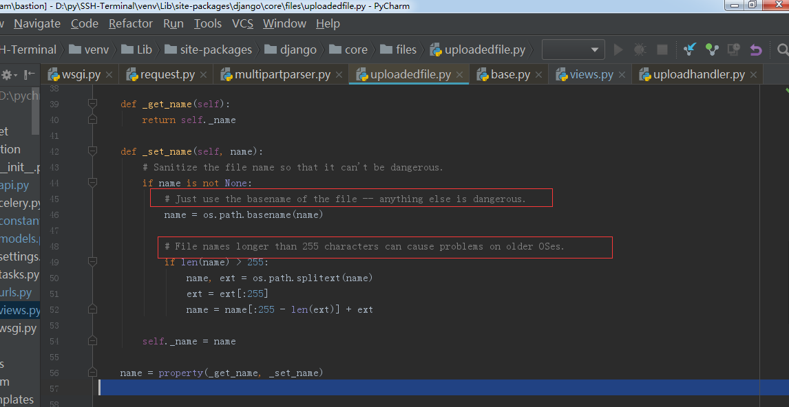Click the fold end marker at line 54
The image size is (789, 407).
[92, 341]
